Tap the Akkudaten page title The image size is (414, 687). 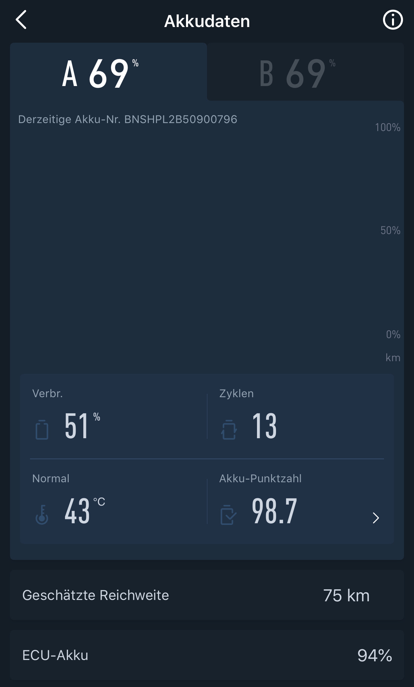(207, 21)
